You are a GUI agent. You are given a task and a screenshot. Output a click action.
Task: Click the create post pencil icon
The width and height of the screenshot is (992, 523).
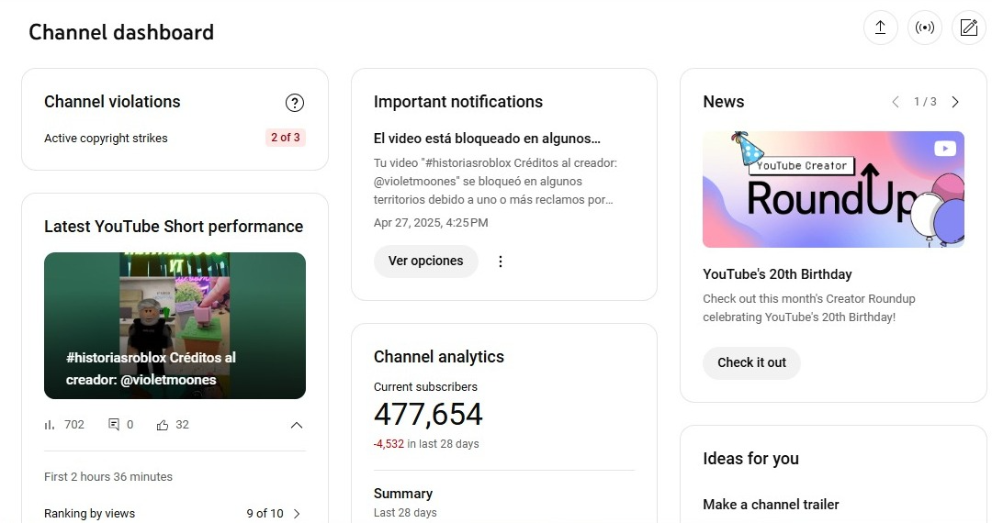click(x=968, y=28)
